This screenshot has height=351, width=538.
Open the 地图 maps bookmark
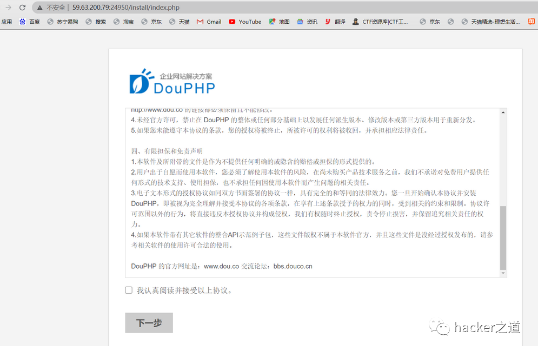coord(280,22)
